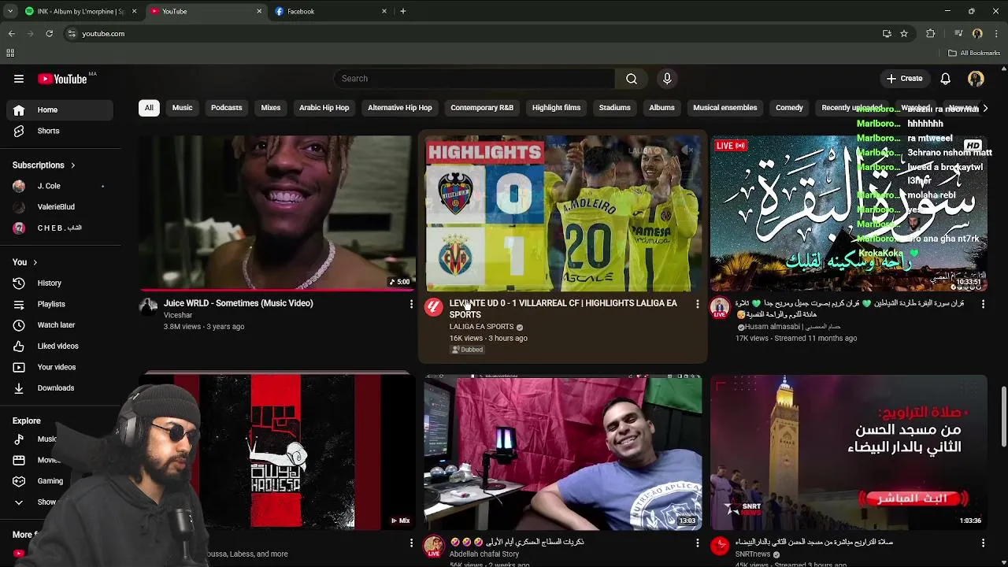Viewport: 1008px width, 567px height.
Task: Go back in browser
Action: click(11, 34)
